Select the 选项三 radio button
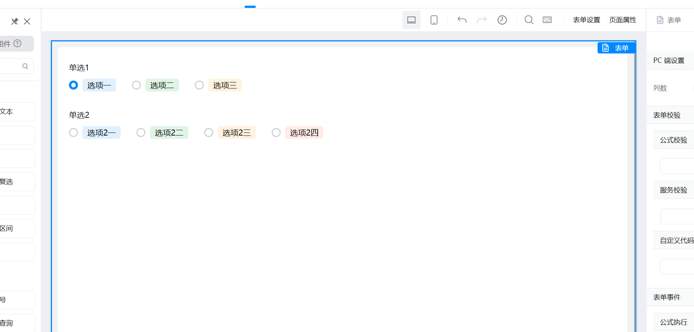 (x=199, y=85)
